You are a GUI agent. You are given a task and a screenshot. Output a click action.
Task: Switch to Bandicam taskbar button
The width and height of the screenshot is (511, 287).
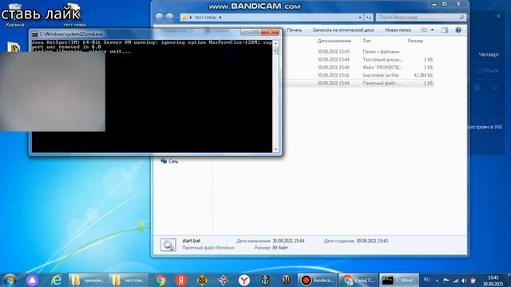coord(317,280)
